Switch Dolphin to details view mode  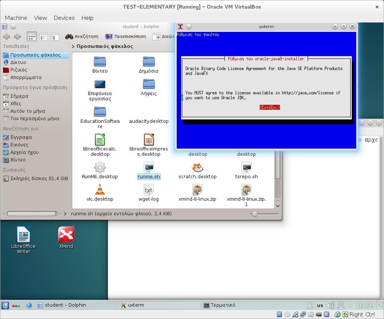(55, 37)
